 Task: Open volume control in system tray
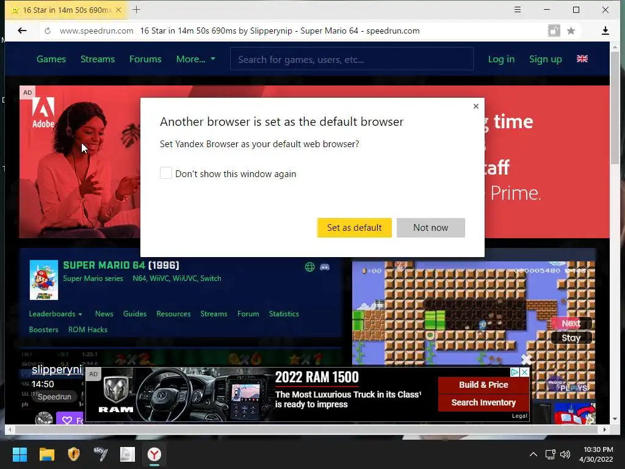pos(565,454)
